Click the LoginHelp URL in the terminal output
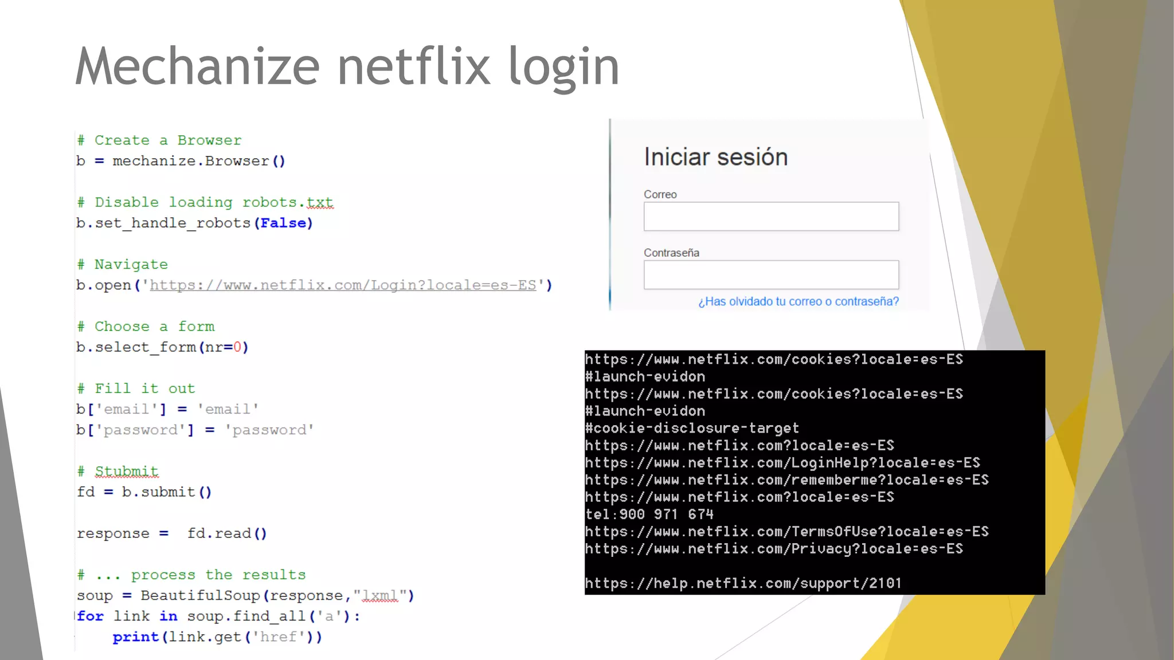This screenshot has width=1174, height=660. pos(782,463)
